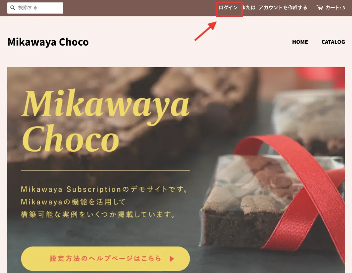Click the または text in top bar
The height and width of the screenshot is (273, 352).
point(249,8)
